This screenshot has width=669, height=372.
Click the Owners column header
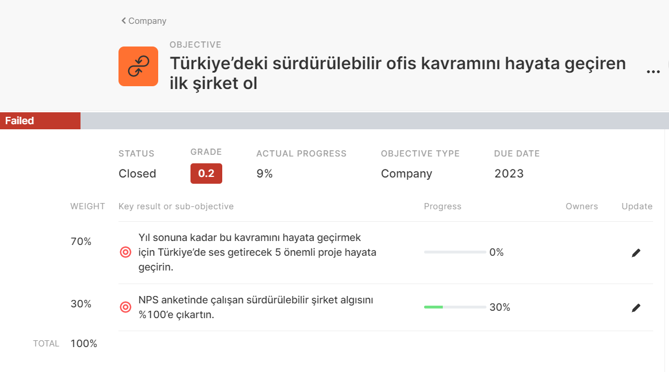pos(582,206)
